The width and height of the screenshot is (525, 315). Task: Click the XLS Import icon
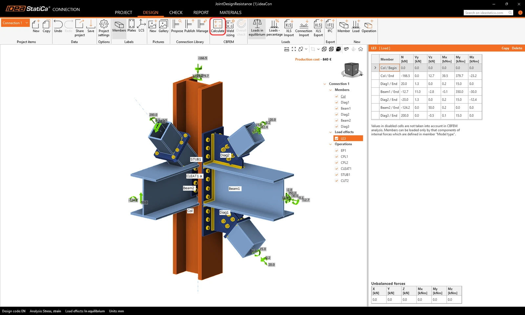[x=289, y=28]
